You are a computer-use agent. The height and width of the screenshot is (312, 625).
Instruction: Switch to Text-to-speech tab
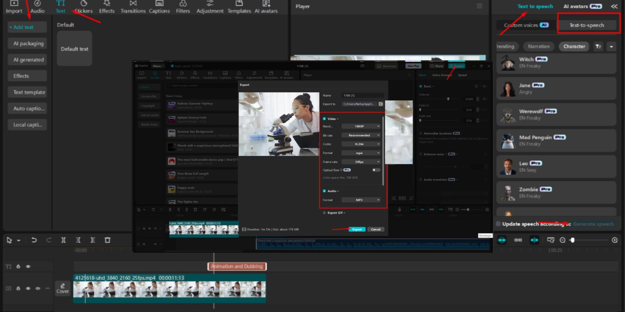[587, 25]
